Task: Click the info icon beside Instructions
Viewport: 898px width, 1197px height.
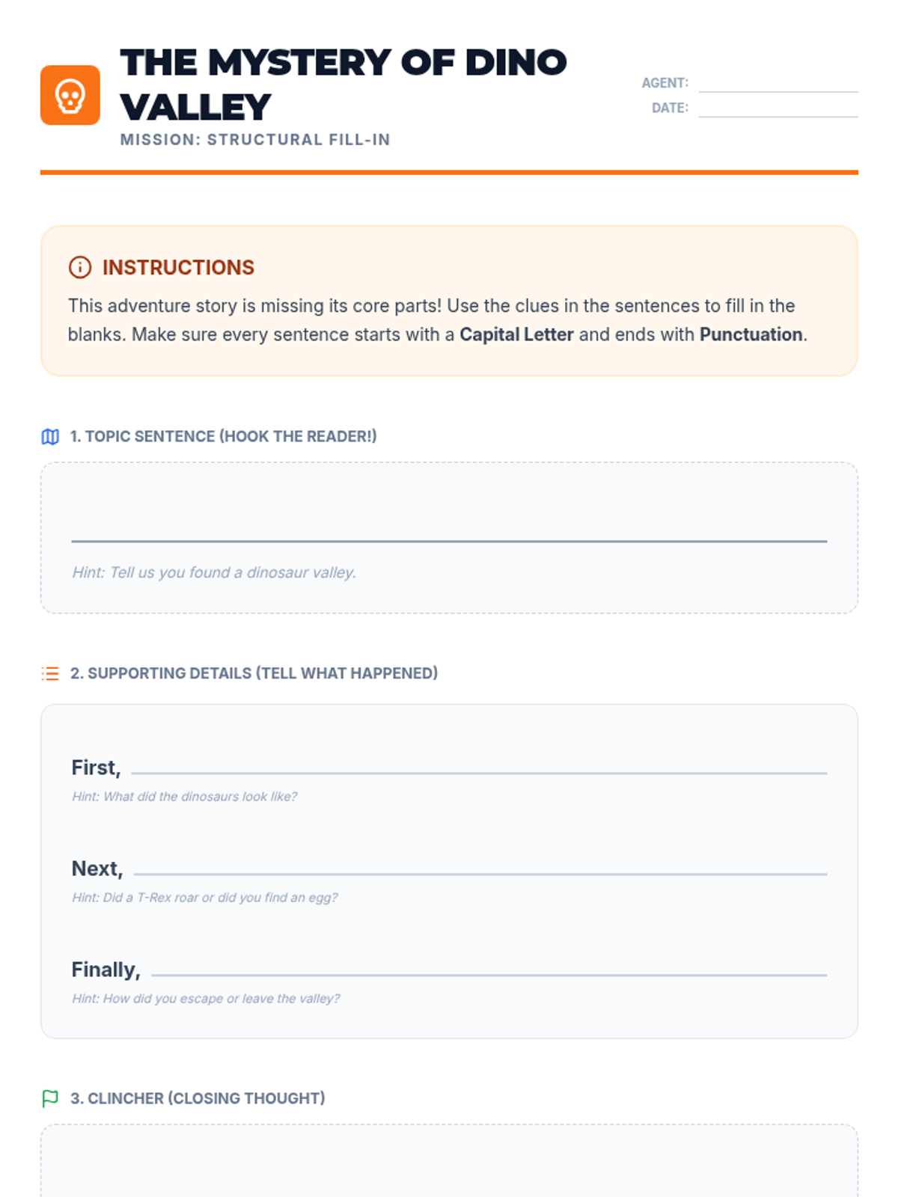Action: [x=80, y=267]
